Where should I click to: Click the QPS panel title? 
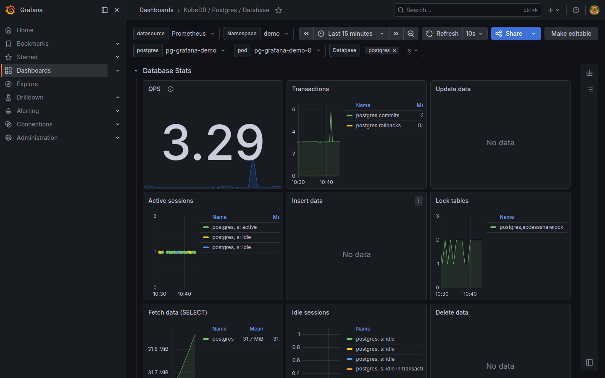click(x=154, y=89)
